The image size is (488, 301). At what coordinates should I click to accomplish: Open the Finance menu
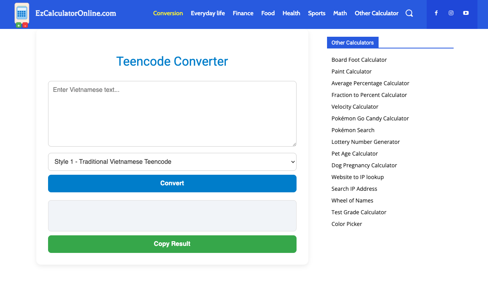pyautogui.click(x=243, y=13)
